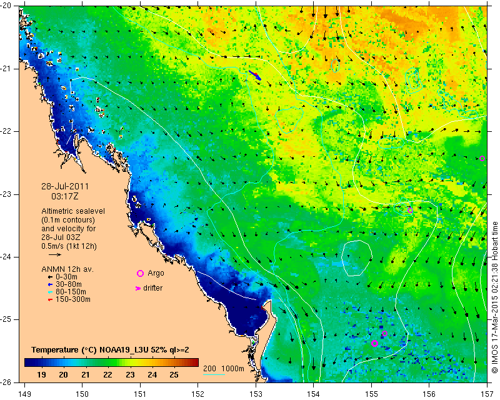500x400 pixels.
Task: Click the time text 03:17Z
Action: pos(65,196)
